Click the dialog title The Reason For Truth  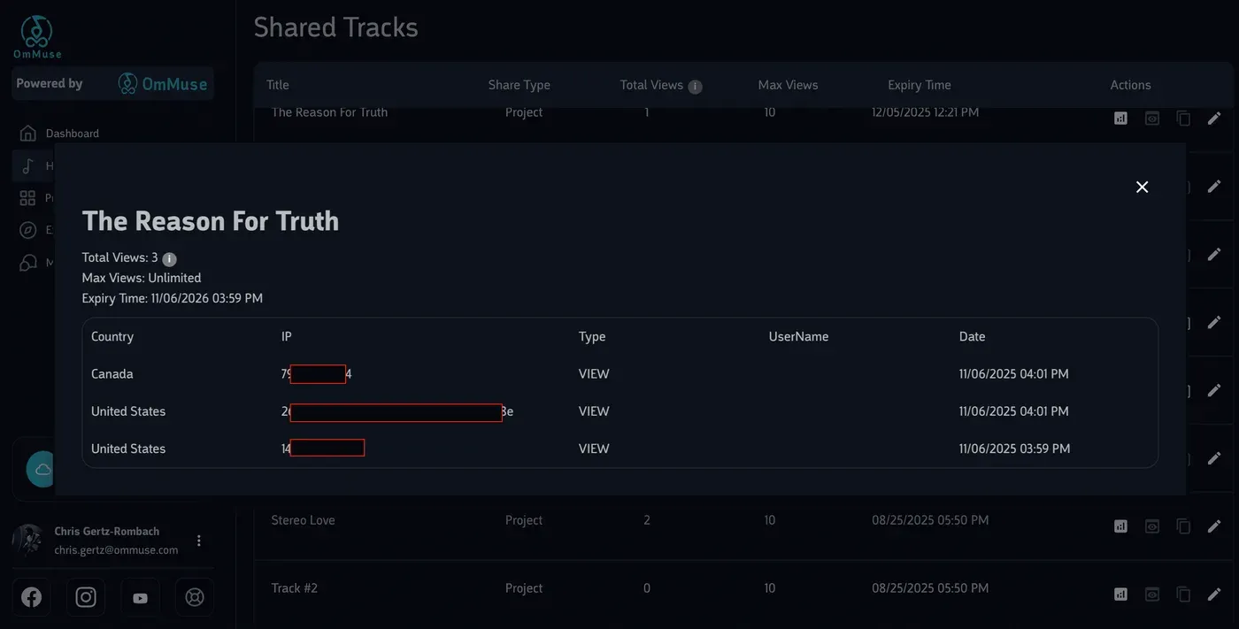pos(211,220)
